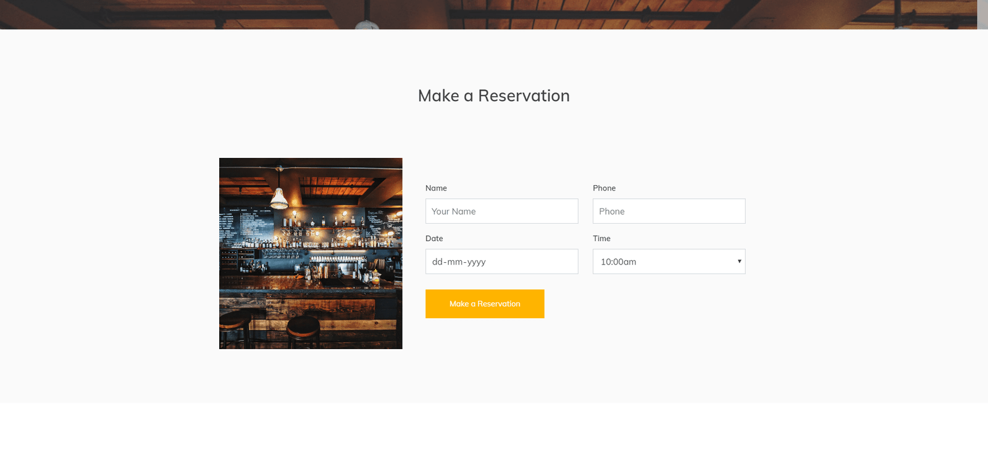Click the page scrollbar thumb
The height and width of the screenshot is (470, 988).
(982, 14)
